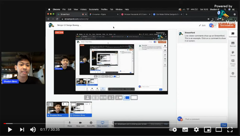Click the example StreamYard comment
The width and height of the screenshot is (240, 136).
pyautogui.click(x=202, y=37)
